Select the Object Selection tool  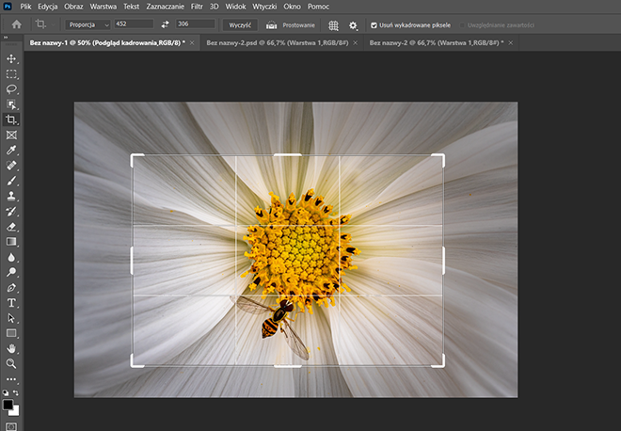11,104
